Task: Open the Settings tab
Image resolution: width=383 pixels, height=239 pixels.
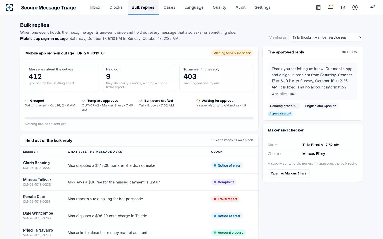Action: [x=263, y=7]
